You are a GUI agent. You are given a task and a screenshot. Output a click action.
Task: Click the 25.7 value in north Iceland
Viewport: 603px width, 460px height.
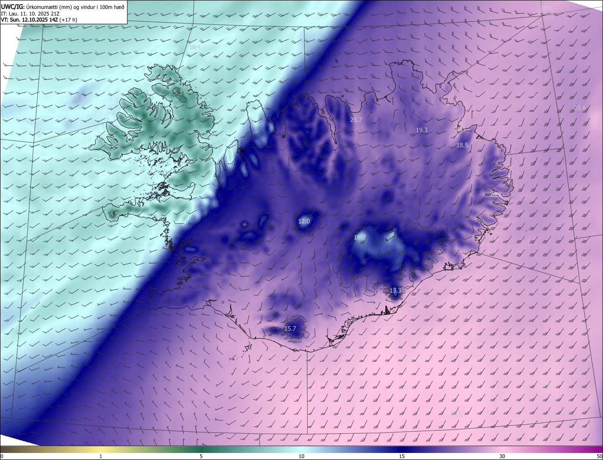pos(356,119)
